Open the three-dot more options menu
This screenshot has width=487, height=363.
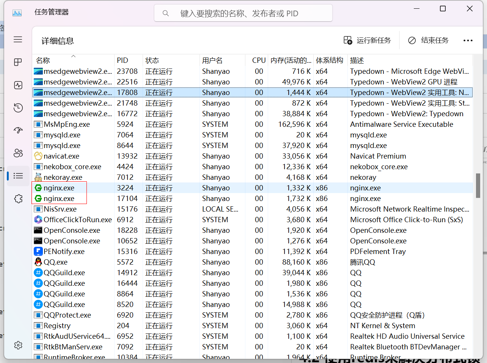coord(468,41)
